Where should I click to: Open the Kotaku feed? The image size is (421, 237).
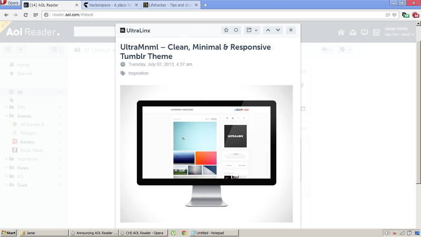pyautogui.click(x=27, y=142)
